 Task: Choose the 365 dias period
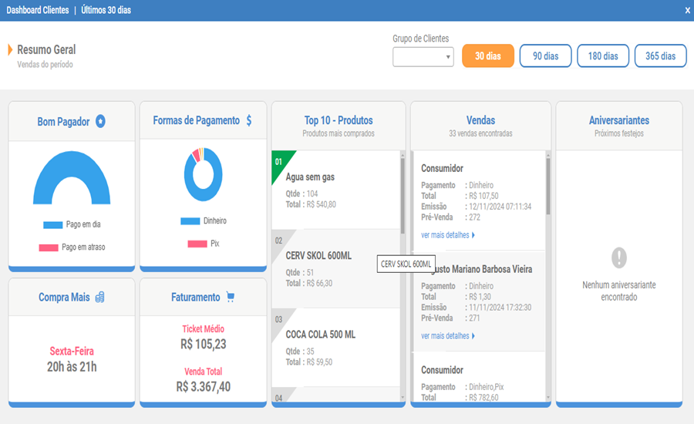click(x=660, y=56)
